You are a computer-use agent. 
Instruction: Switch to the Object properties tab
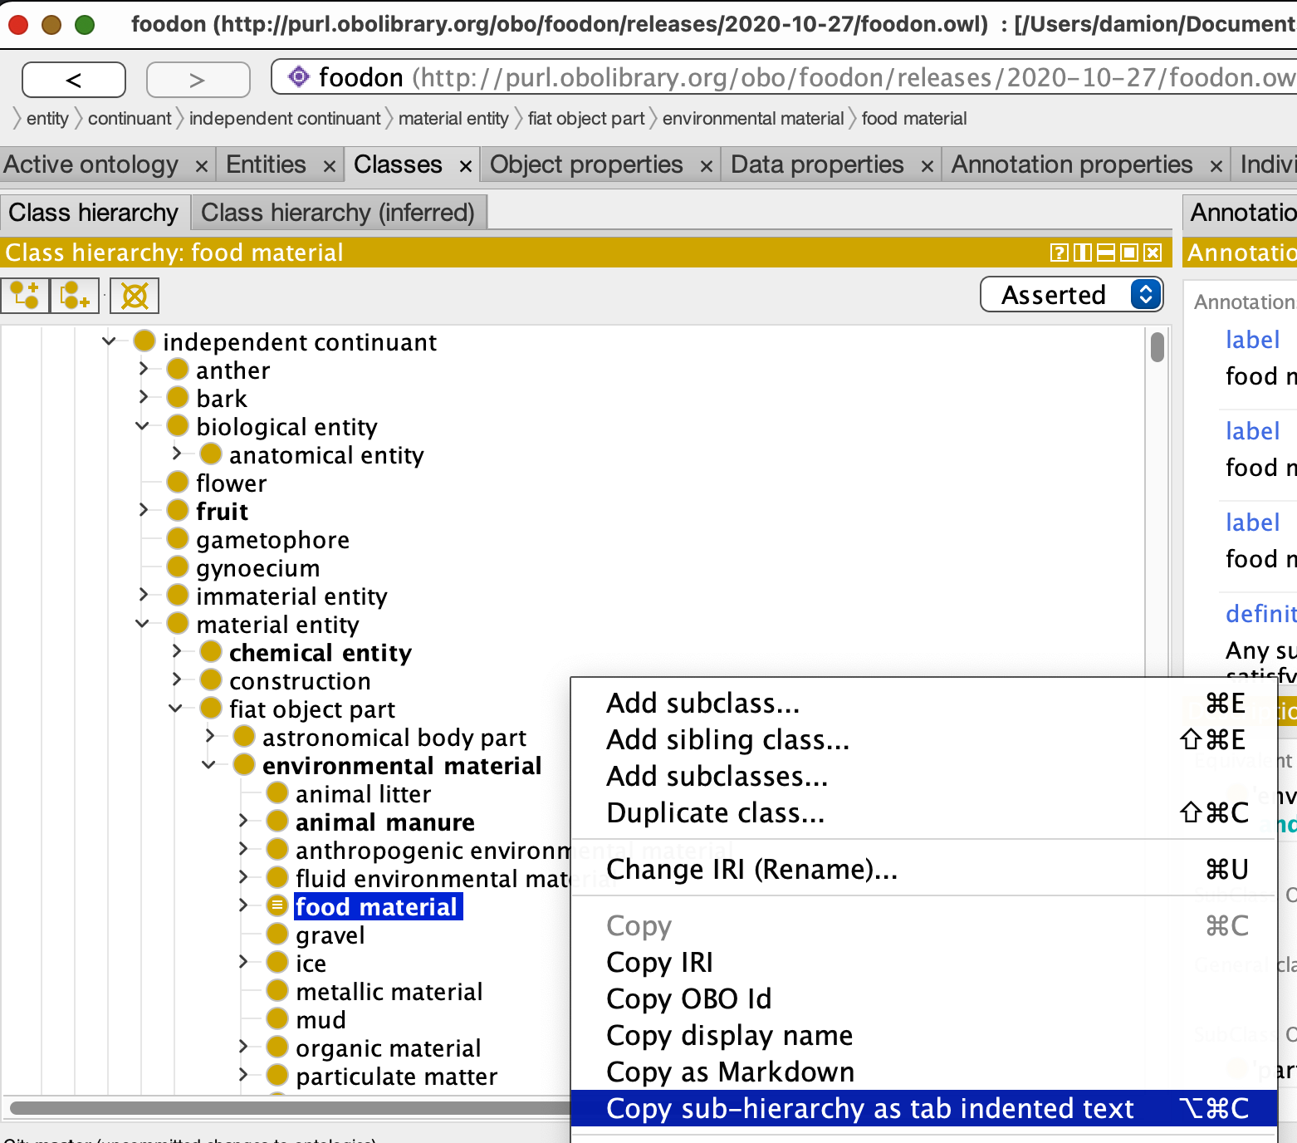tap(586, 164)
